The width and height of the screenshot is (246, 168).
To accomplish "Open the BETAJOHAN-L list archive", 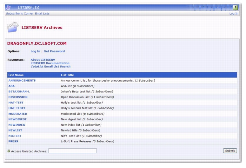I will click(x=19, y=91).
